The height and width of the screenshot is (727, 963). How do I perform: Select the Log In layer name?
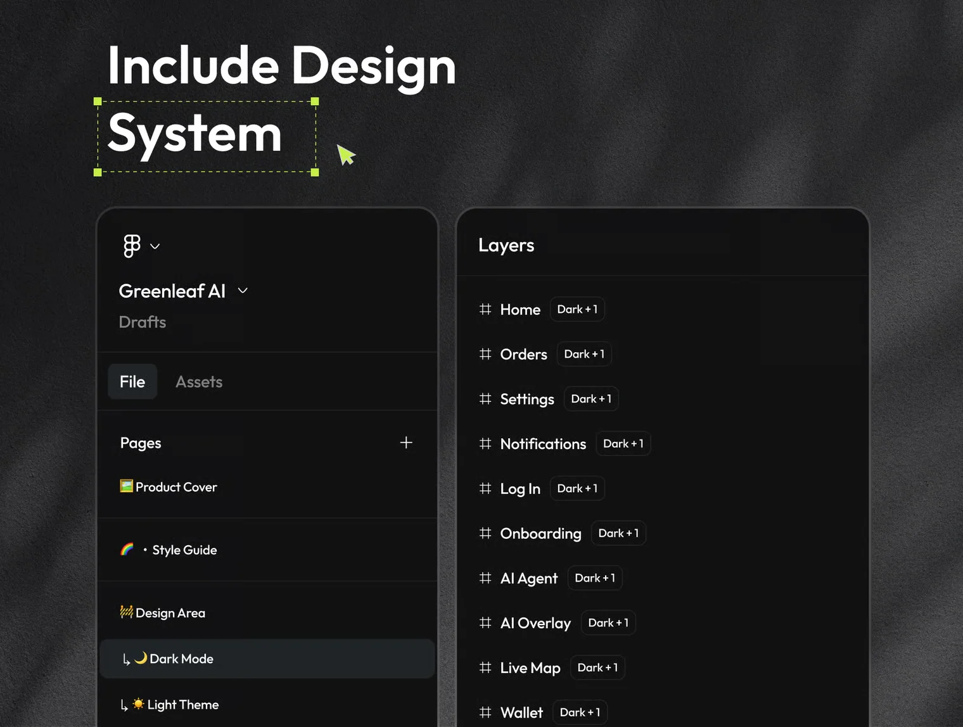520,489
